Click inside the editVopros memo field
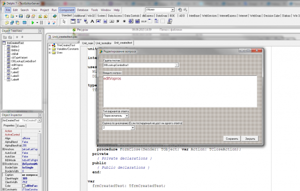This screenshot has width=300, height=191. click(x=180, y=91)
